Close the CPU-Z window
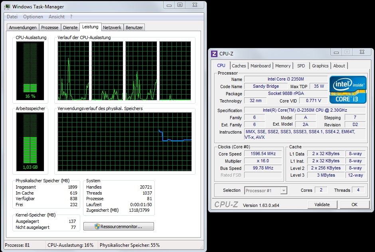 tap(362, 52)
